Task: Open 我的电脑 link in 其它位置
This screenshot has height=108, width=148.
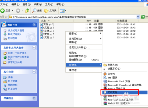Action: click(13, 85)
